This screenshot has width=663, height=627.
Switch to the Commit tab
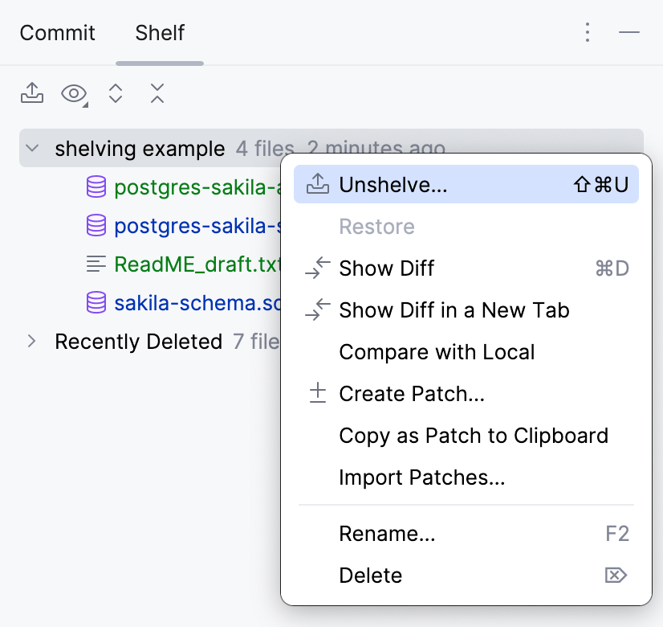tap(56, 33)
